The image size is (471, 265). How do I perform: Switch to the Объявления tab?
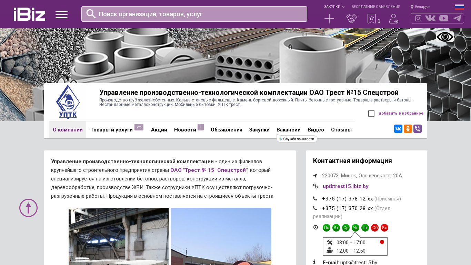point(227,130)
